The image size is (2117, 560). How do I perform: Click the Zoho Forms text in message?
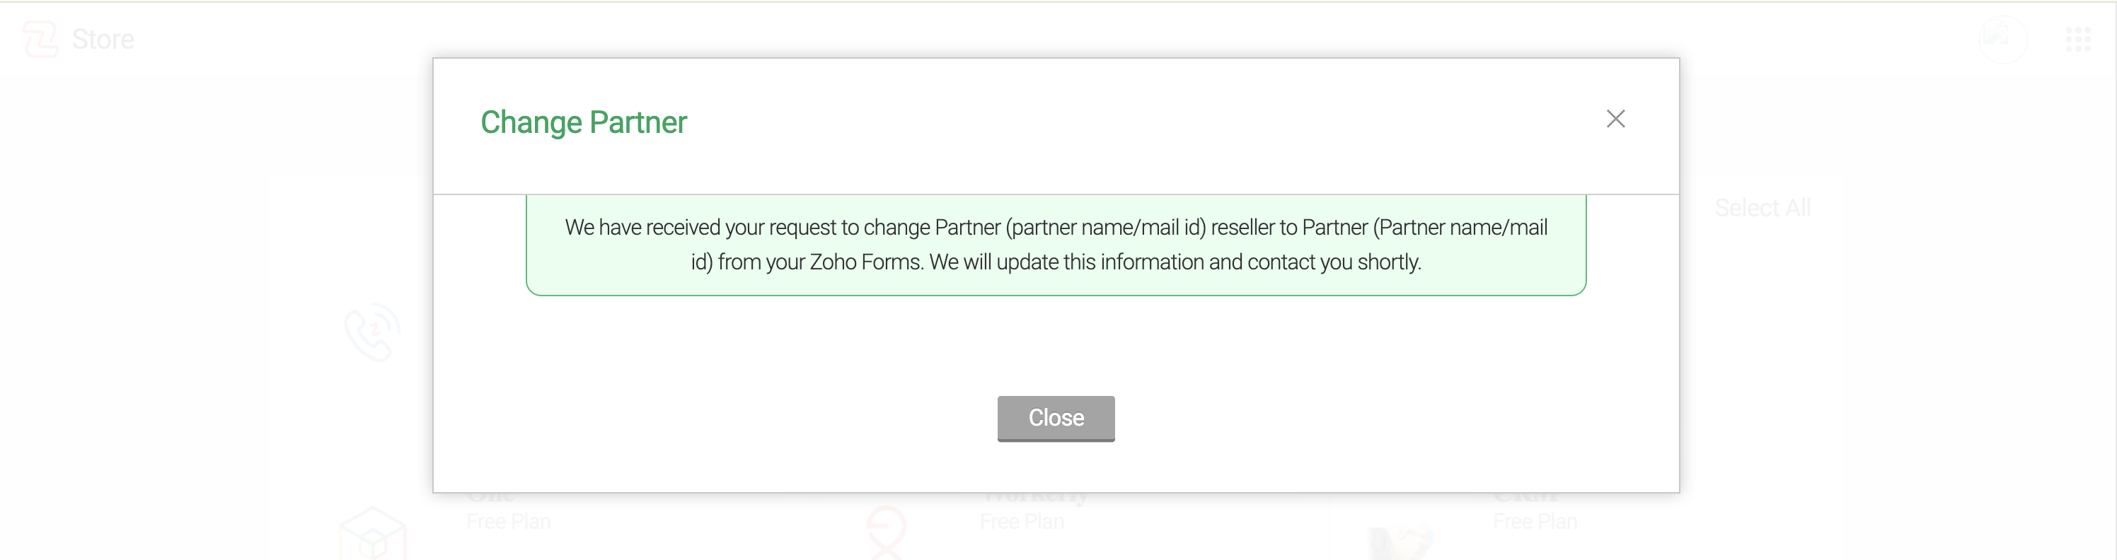pyautogui.click(x=865, y=262)
